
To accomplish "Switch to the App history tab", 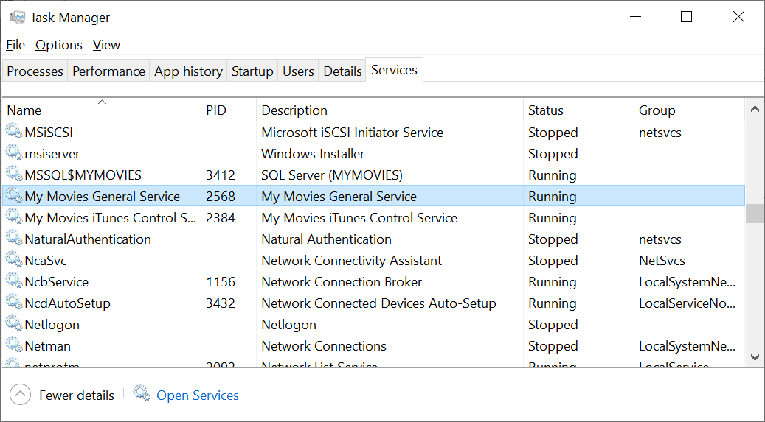I will point(188,71).
